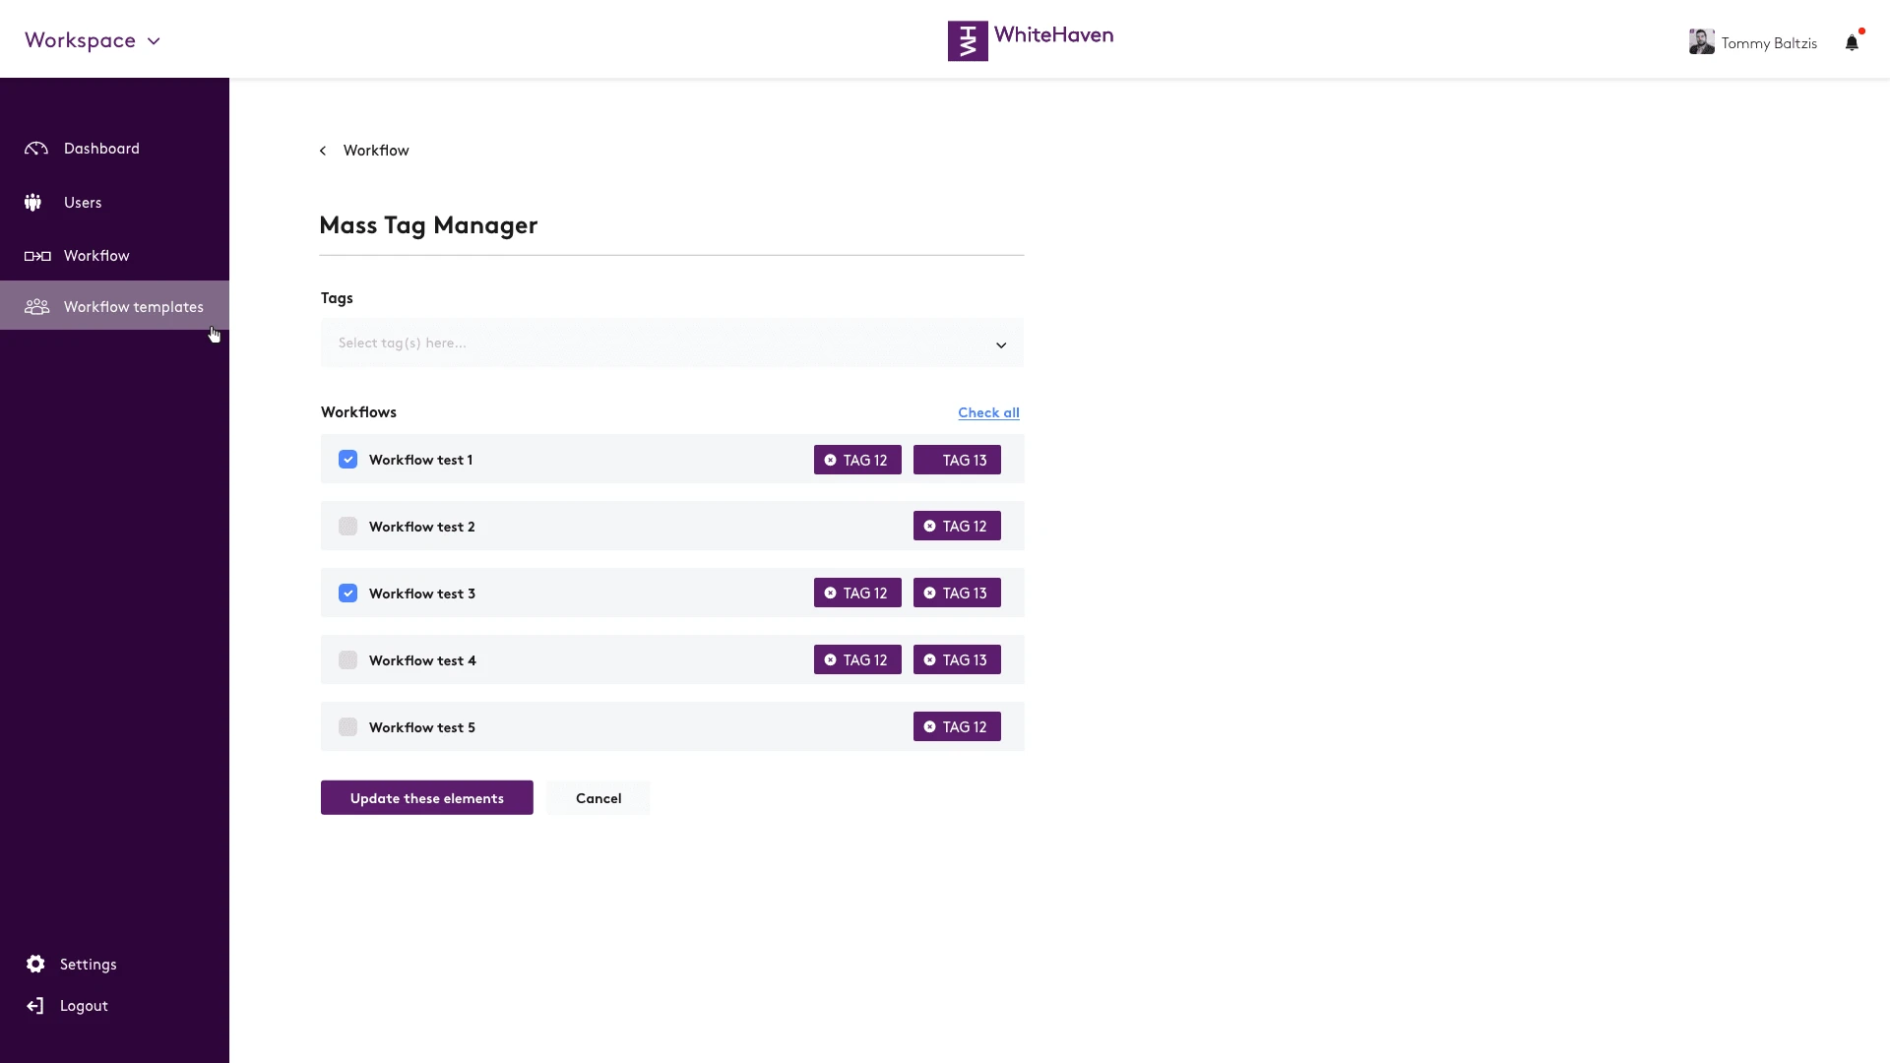Expand the Workspace dropdown
This screenshot has height=1063, width=1890.
[x=93, y=40]
